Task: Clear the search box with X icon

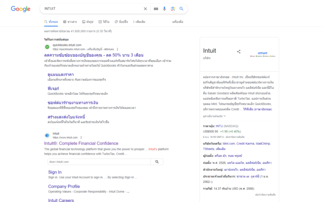Action: [145, 9]
